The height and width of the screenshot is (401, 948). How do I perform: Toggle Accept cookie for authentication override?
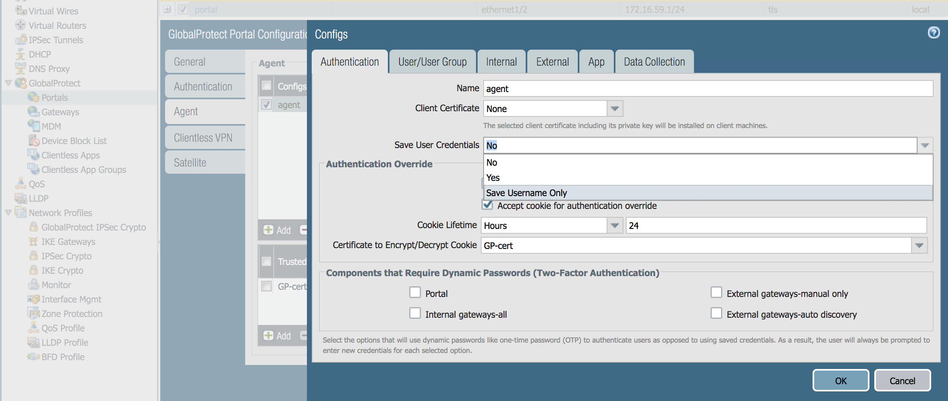pyautogui.click(x=488, y=205)
